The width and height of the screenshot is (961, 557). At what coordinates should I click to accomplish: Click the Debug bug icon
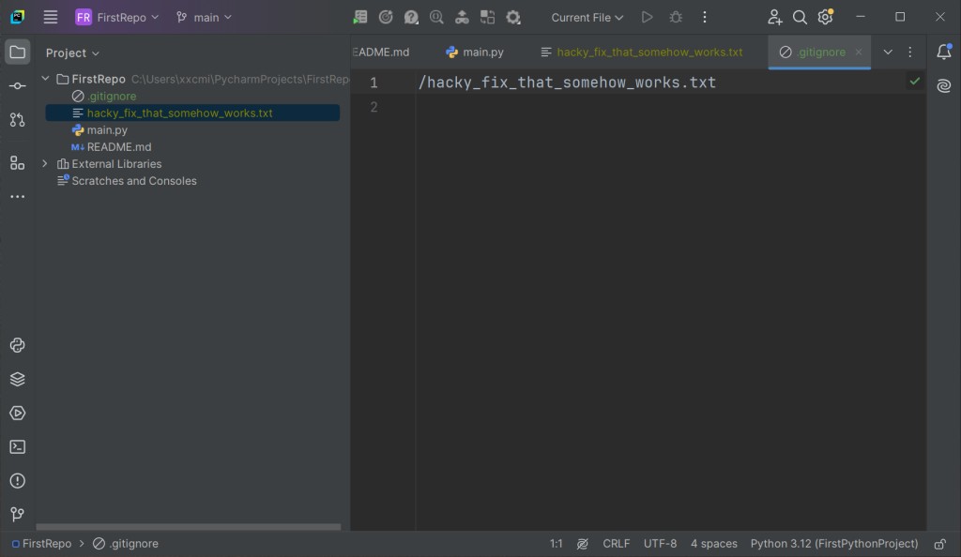(x=676, y=18)
